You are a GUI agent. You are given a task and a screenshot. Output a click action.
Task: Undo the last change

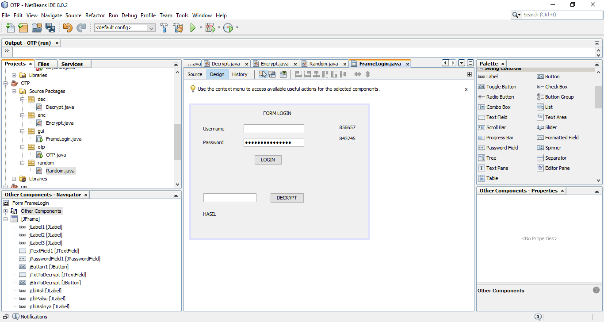click(x=67, y=27)
